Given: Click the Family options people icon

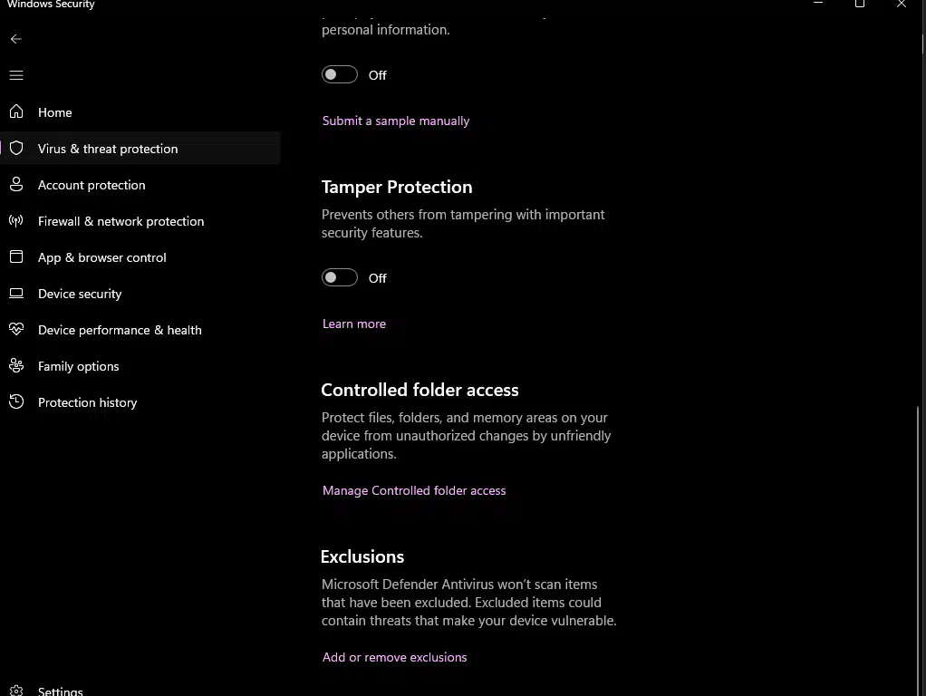Looking at the screenshot, I should point(16,365).
